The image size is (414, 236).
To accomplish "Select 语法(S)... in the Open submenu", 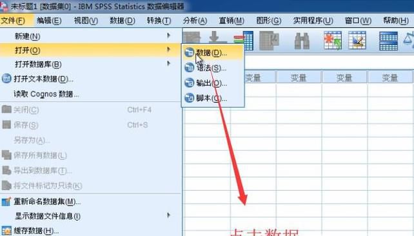I will point(213,68).
